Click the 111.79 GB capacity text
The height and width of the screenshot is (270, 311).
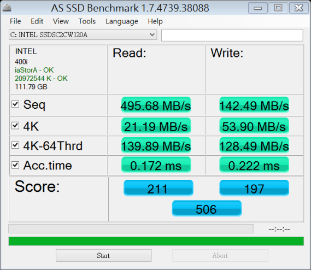(31, 87)
